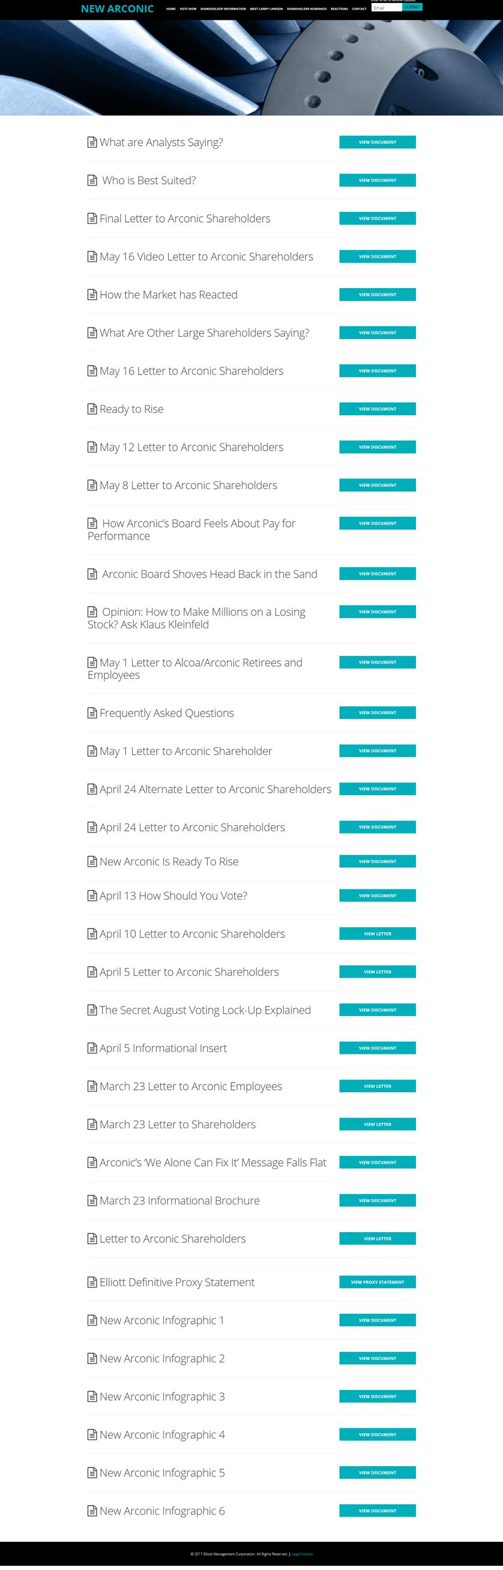Click the file icon beside Frequently Asked Questions
The image size is (503, 1570).
click(x=92, y=713)
